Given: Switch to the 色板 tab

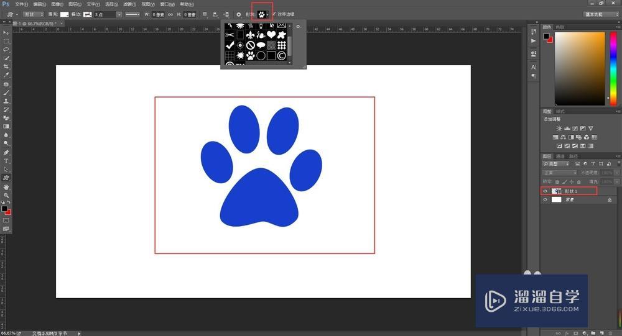Looking at the screenshot, I should (x=560, y=27).
